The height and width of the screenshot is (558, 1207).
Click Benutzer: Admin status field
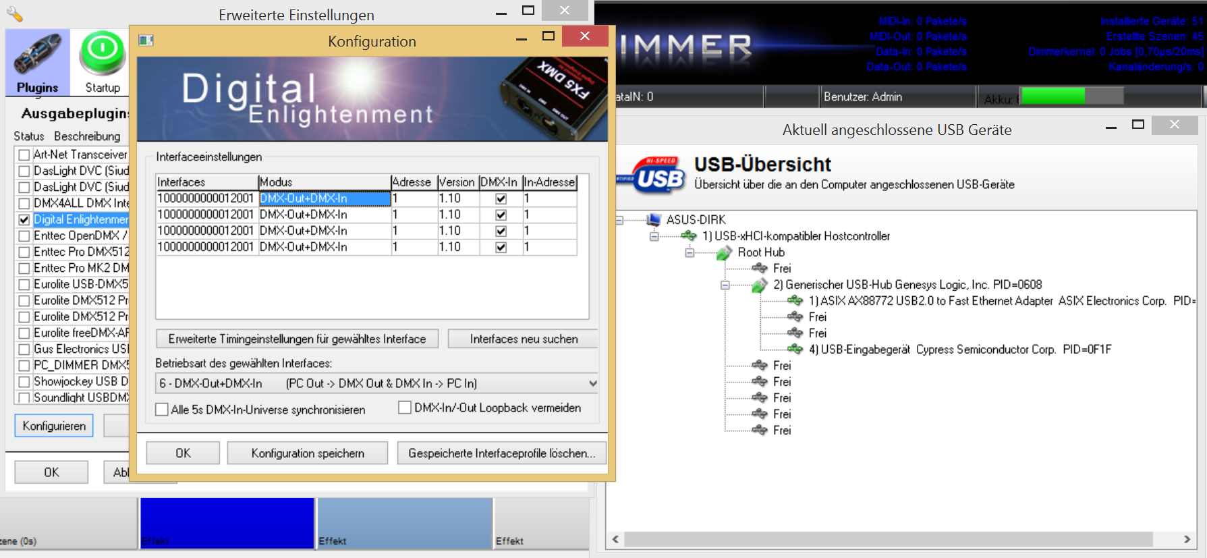[897, 96]
